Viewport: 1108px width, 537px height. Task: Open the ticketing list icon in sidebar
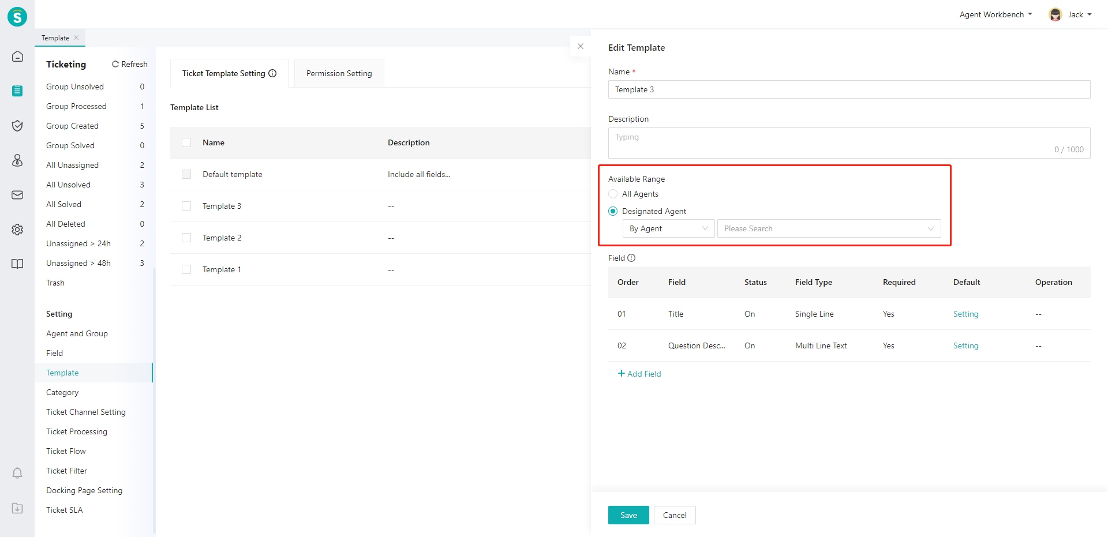click(17, 91)
